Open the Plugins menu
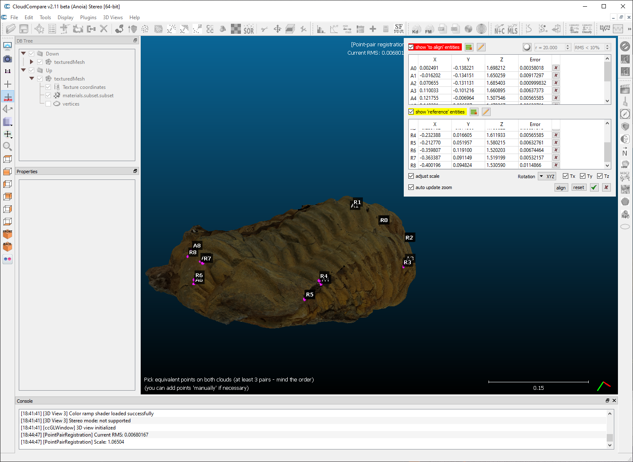The image size is (633, 462). (88, 18)
